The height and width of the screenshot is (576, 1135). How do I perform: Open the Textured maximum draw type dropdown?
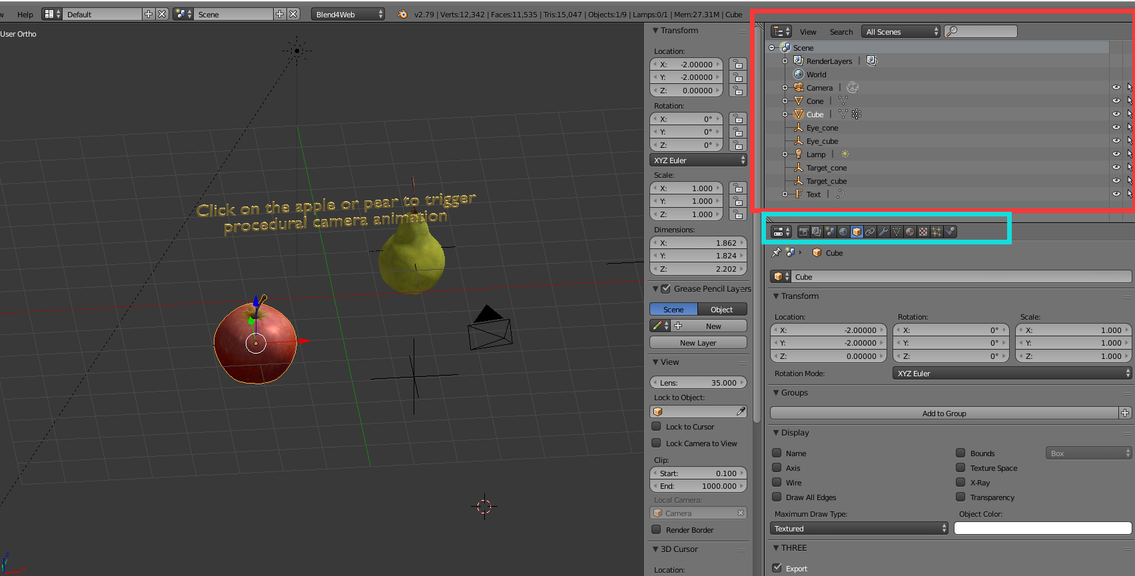pyautogui.click(x=859, y=529)
